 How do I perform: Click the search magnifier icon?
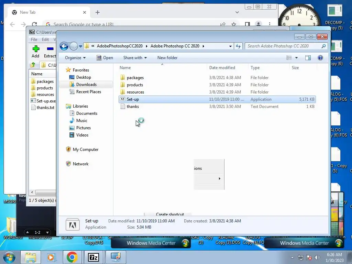click(x=323, y=46)
